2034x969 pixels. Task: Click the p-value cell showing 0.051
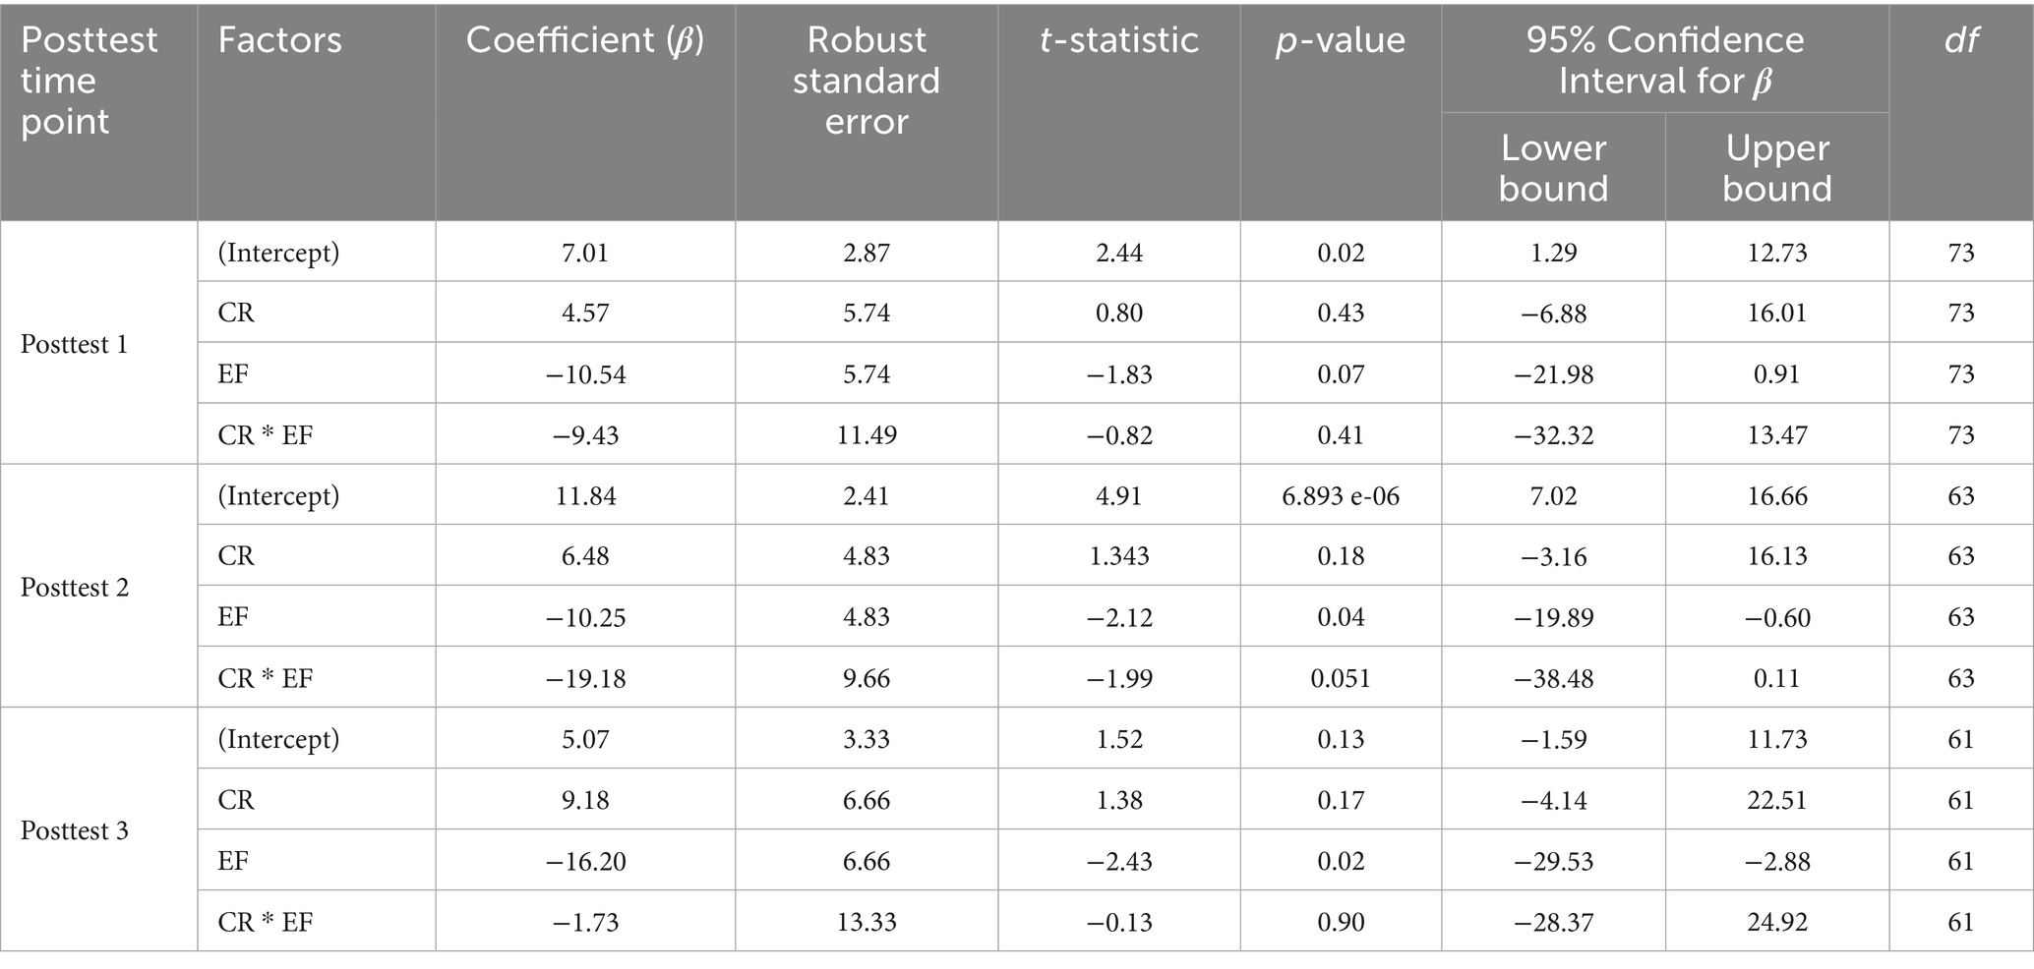coord(1341,679)
